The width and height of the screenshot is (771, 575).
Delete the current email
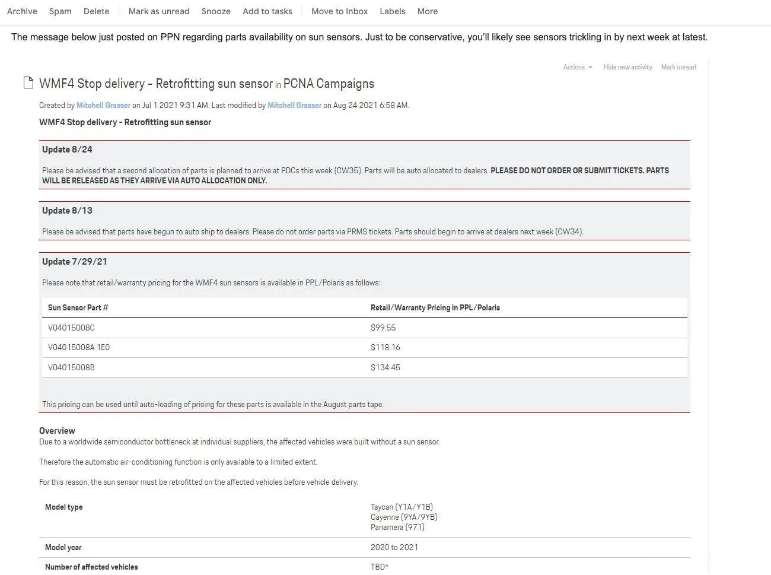click(x=97, y=11)
